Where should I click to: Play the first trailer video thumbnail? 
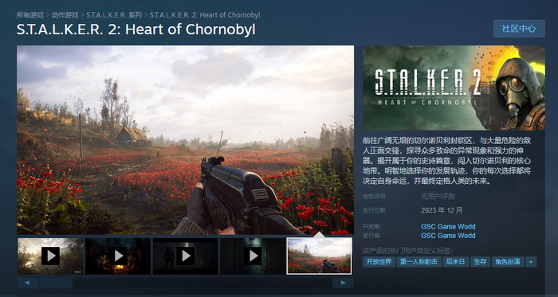coord(50,256)
